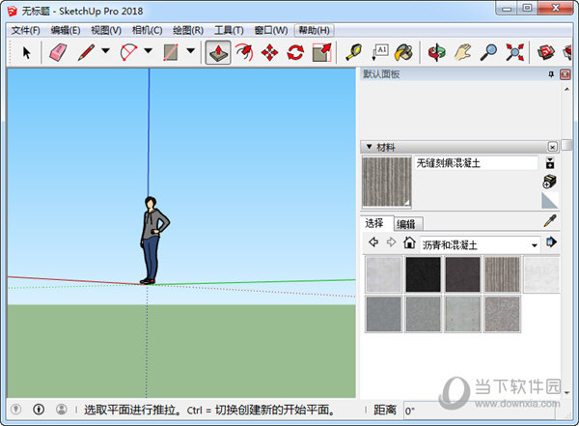Choose the dark brown asphalt swatch
Screen dimensions: 579x426
(x=462, y=274)
